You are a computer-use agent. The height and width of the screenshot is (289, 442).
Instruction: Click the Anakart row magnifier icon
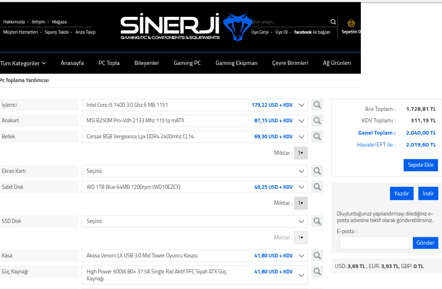317,121
